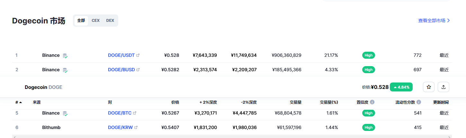The height and width of the screenshot is (138, 466).
Task: Switch to the CEX market tab
Action: [95, 21]
